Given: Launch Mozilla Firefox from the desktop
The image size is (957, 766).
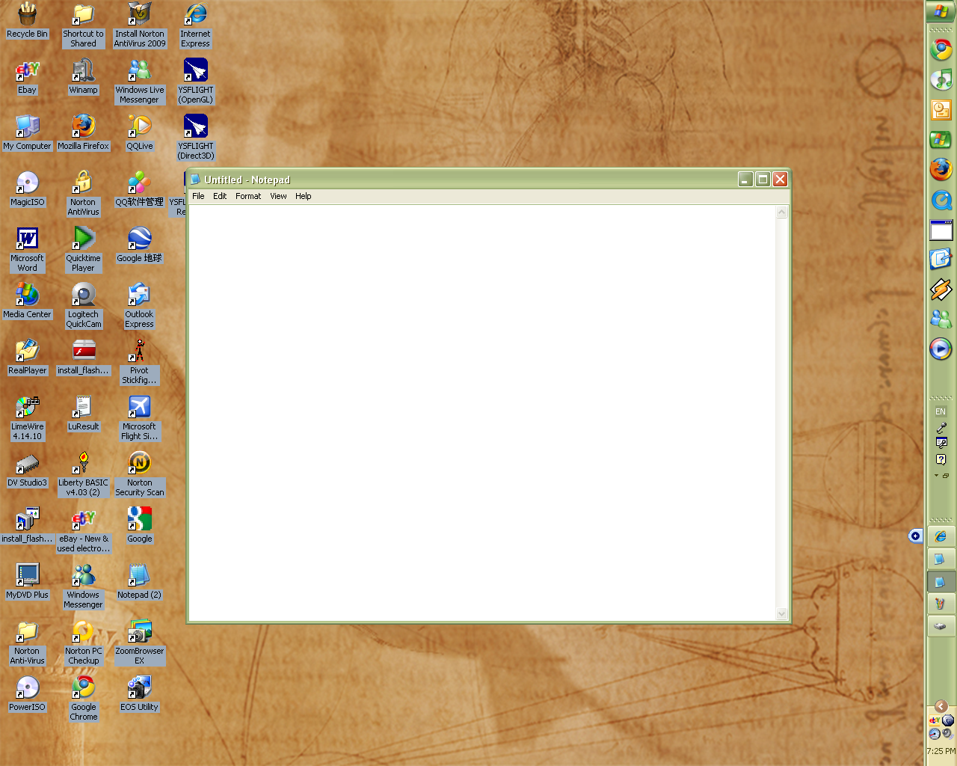Looking at the screenshot, I should coord(83,127).
